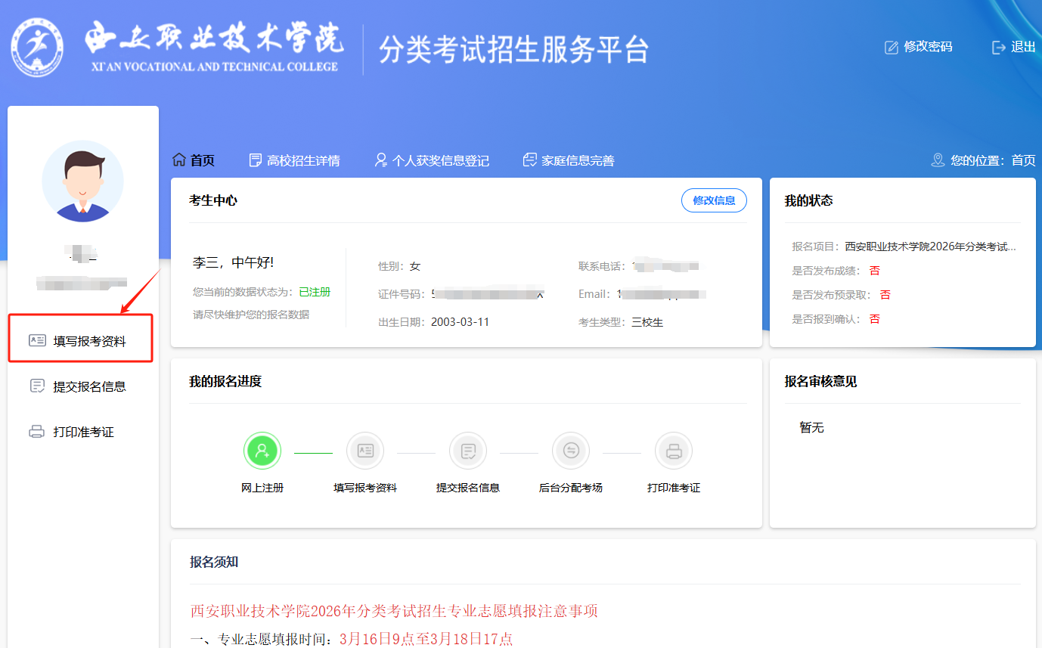Select the 首页 home tab
Image resolution: width=1042 pixels, height=648 pixels.
pyautogui.click(x=194, y=160)
